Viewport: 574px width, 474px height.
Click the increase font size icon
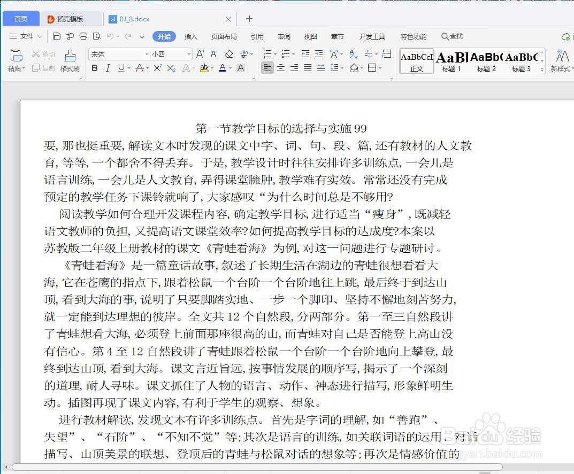click(201, 53)
